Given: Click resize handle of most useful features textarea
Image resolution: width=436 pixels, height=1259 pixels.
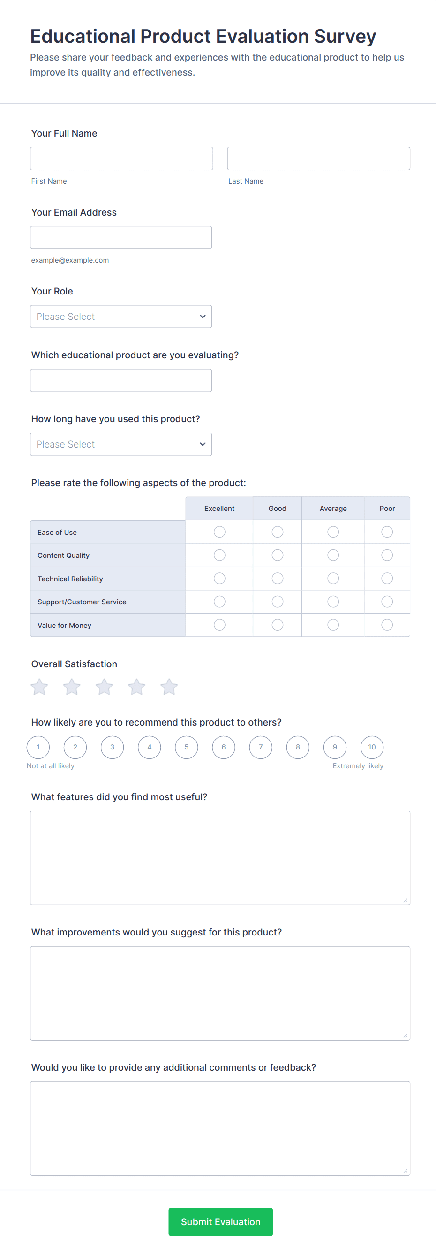Looking at the screenshot, I should coord(405,900).
